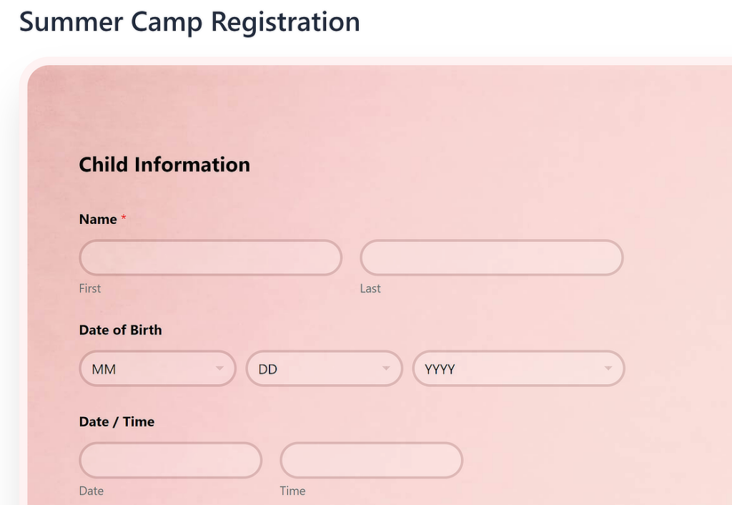The width and height of the screenshot is (732, 505).
Task: Click the Time input under Date / Time
Action: [371, 460]
